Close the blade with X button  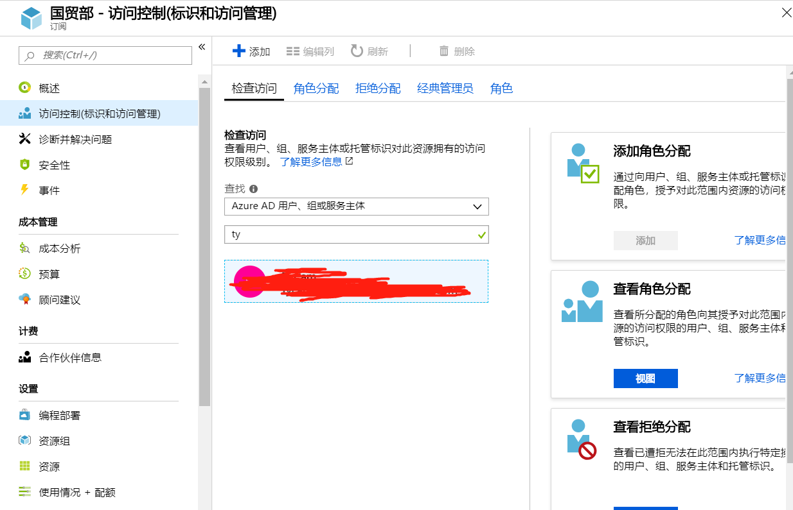(786, 12)
